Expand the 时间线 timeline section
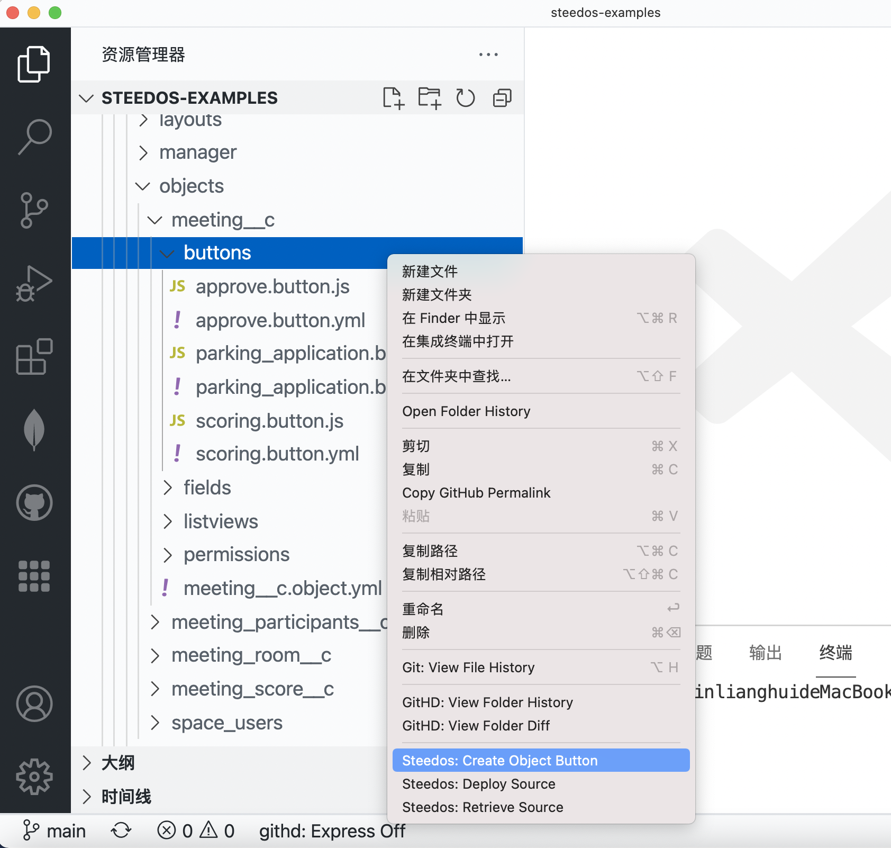The height and width of the screenshot is (848, 891). click(x=87, y=796)
